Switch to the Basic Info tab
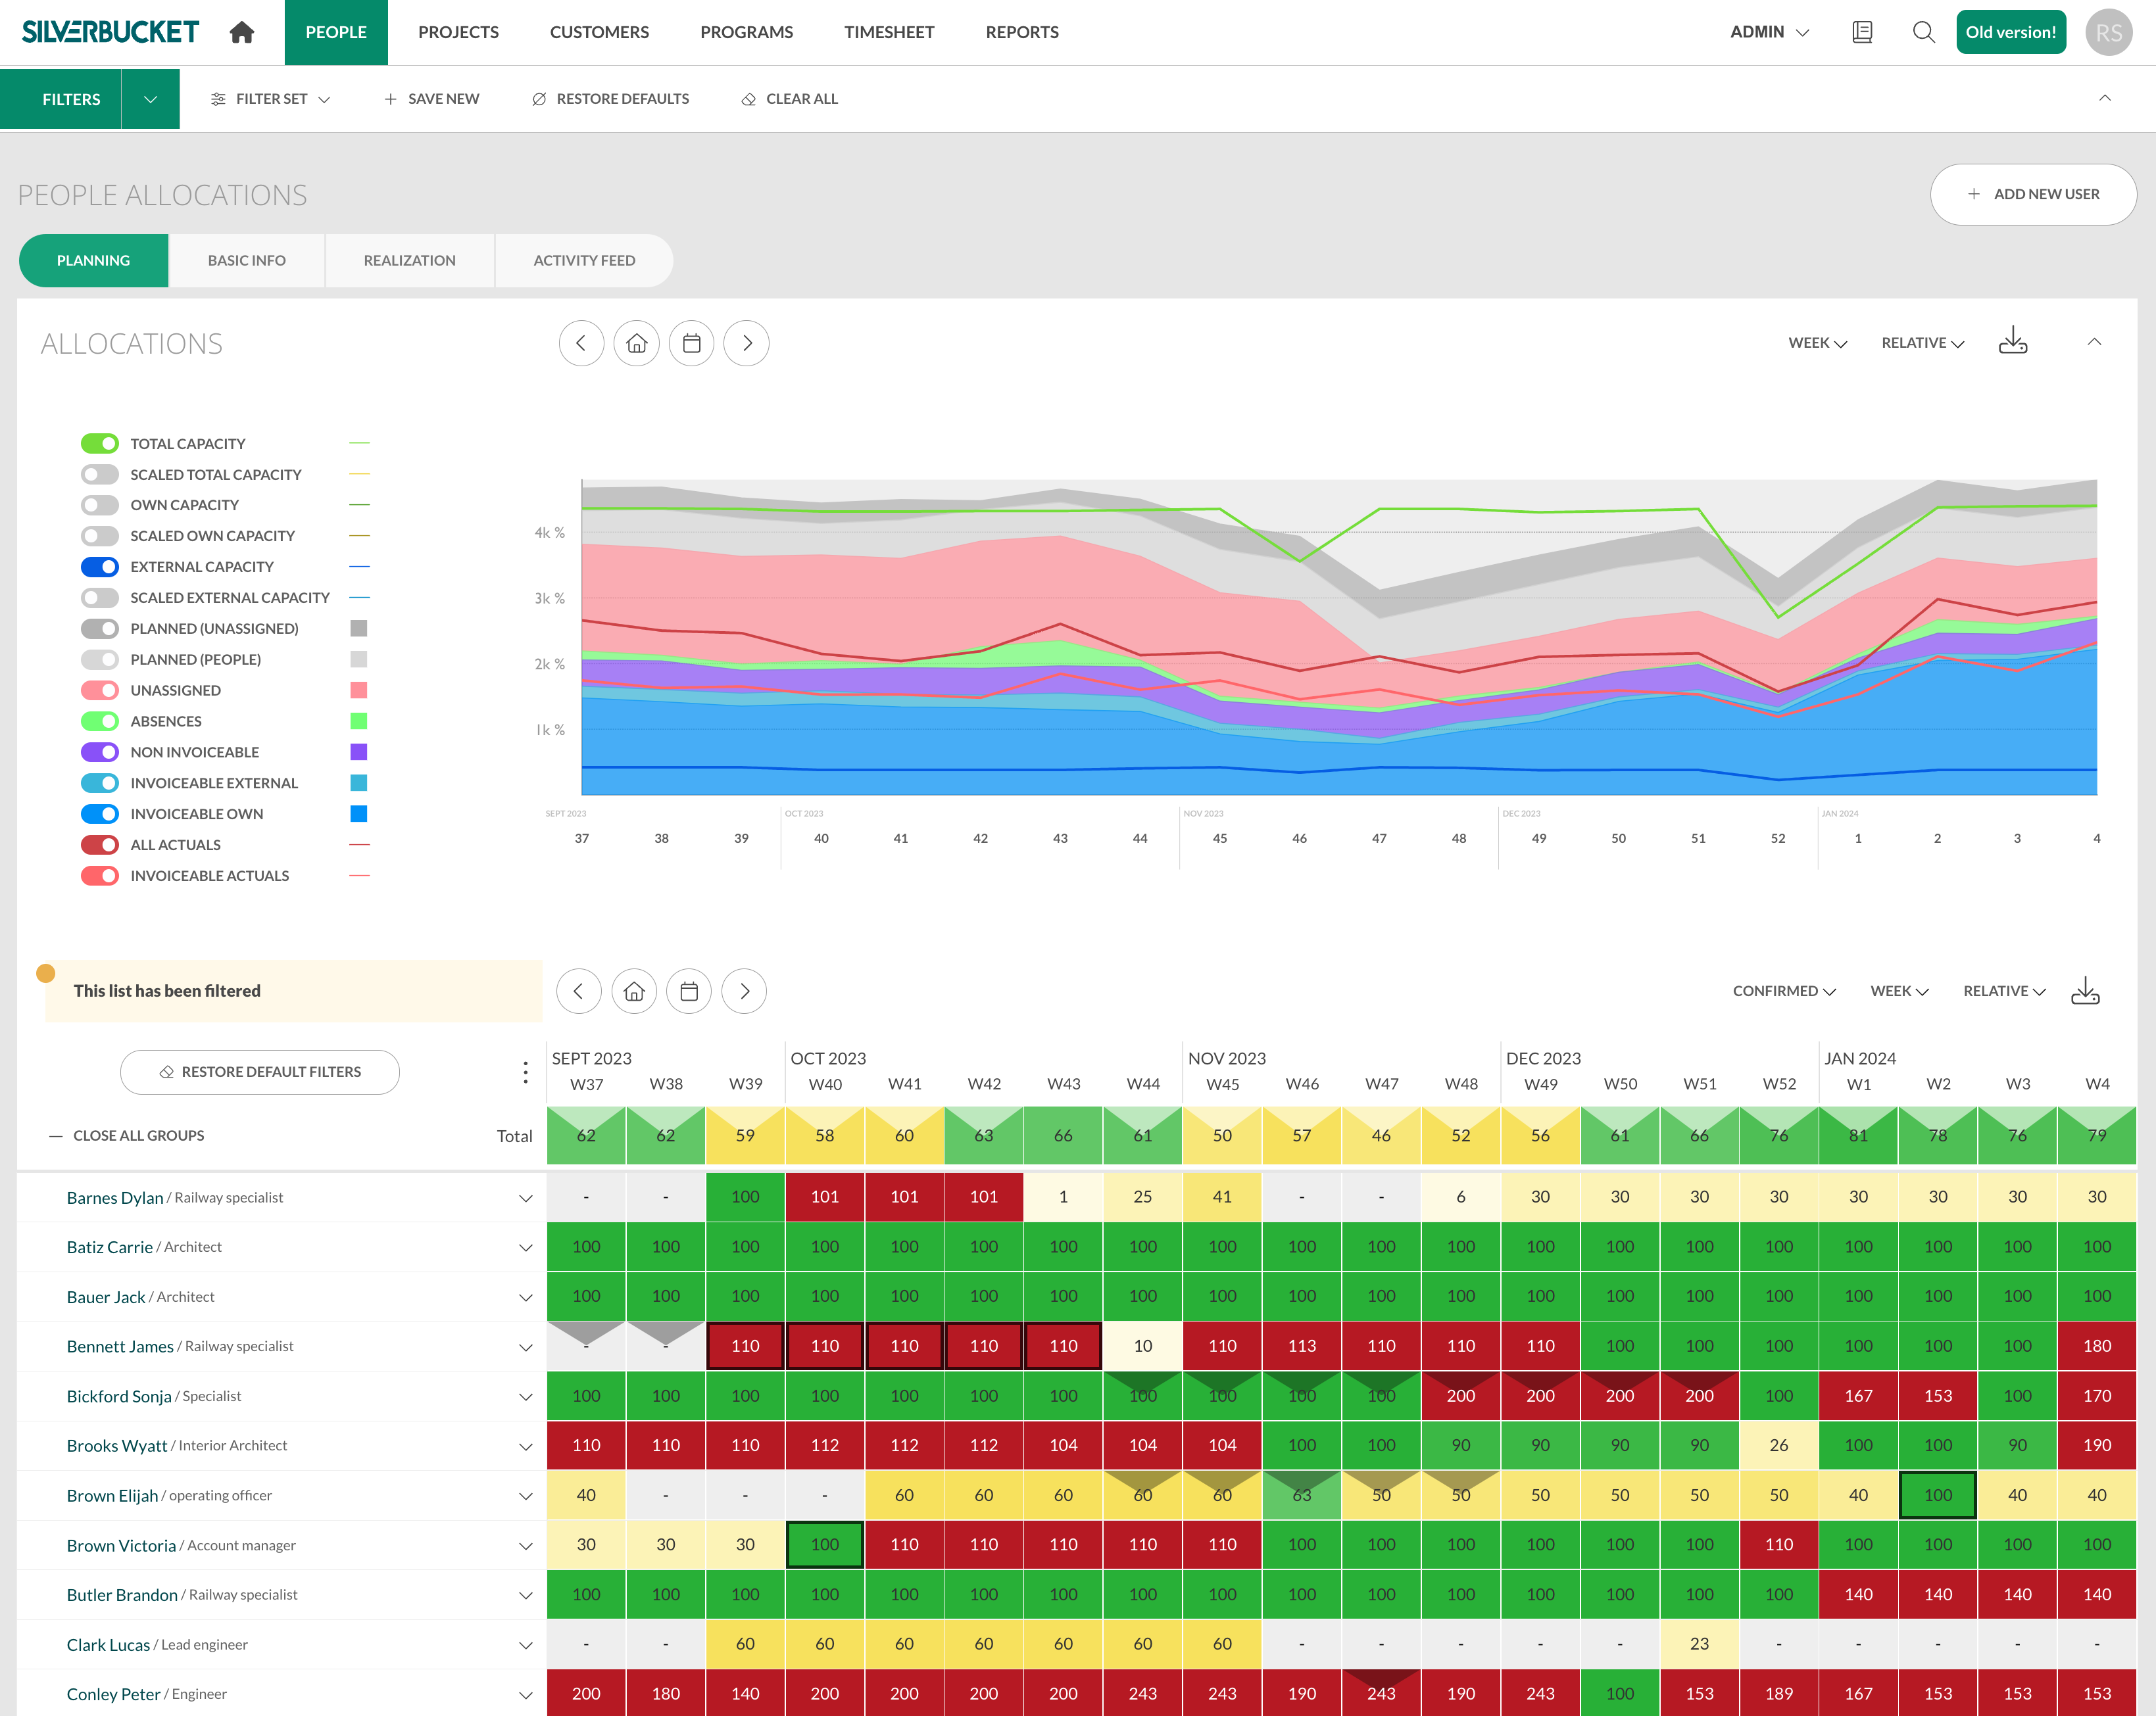This screenshot has width=2156, height=1716. pos(247,260)
